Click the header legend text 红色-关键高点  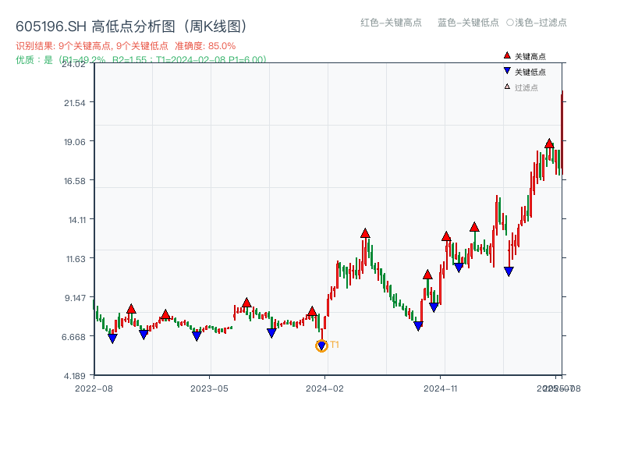391,23
